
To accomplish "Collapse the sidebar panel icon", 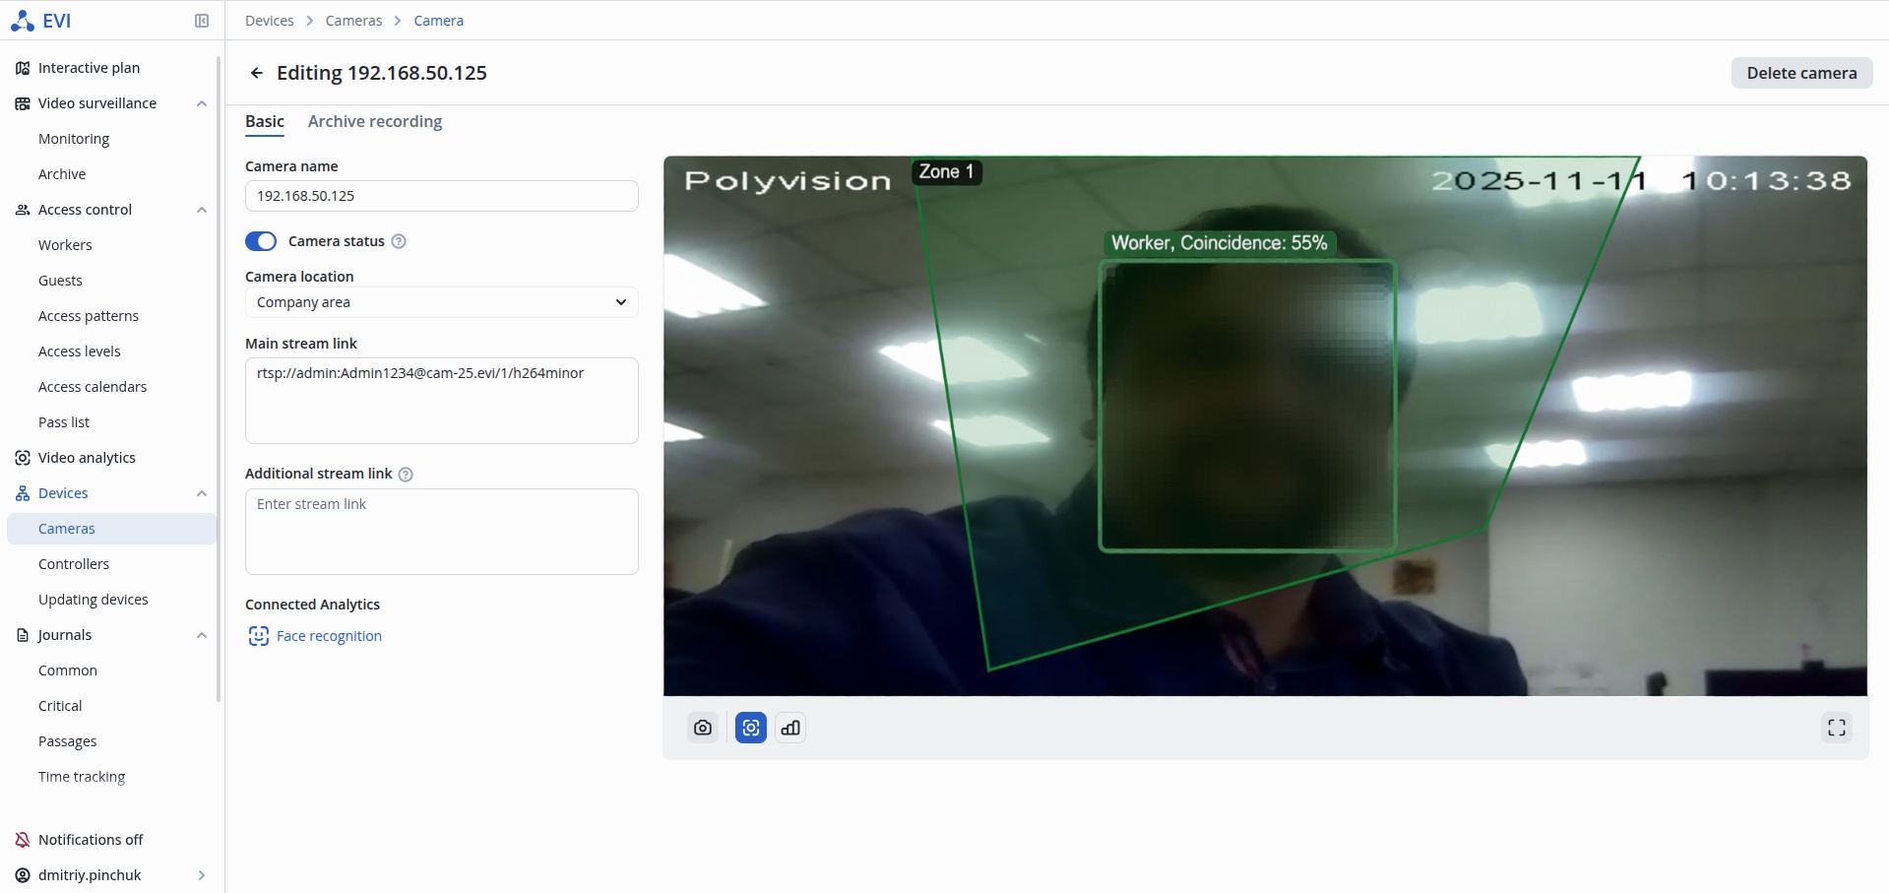I will (x=202, y=21).
